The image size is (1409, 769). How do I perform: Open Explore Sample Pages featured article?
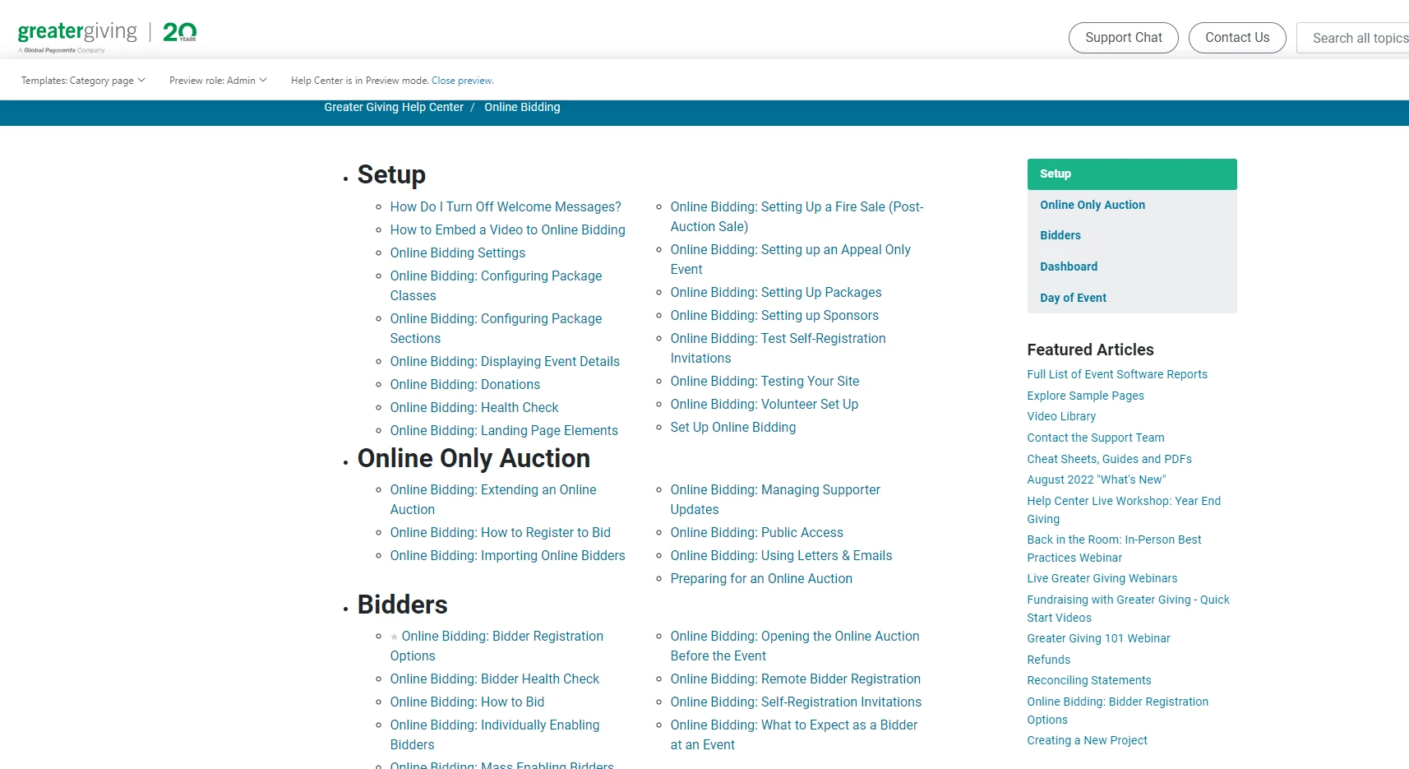pos(1085,396)
